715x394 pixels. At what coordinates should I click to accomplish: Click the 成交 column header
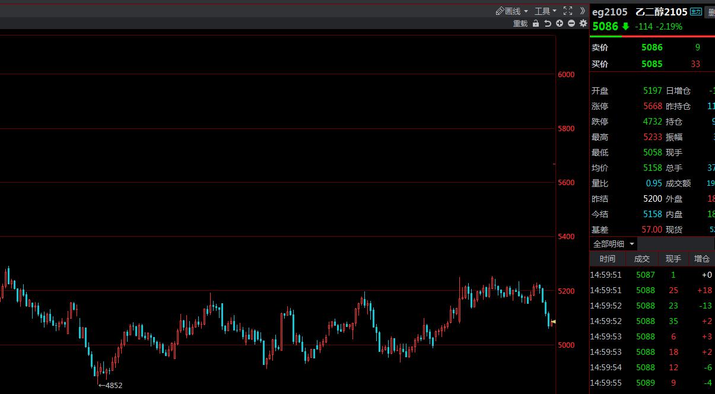(x=642, y=259)
